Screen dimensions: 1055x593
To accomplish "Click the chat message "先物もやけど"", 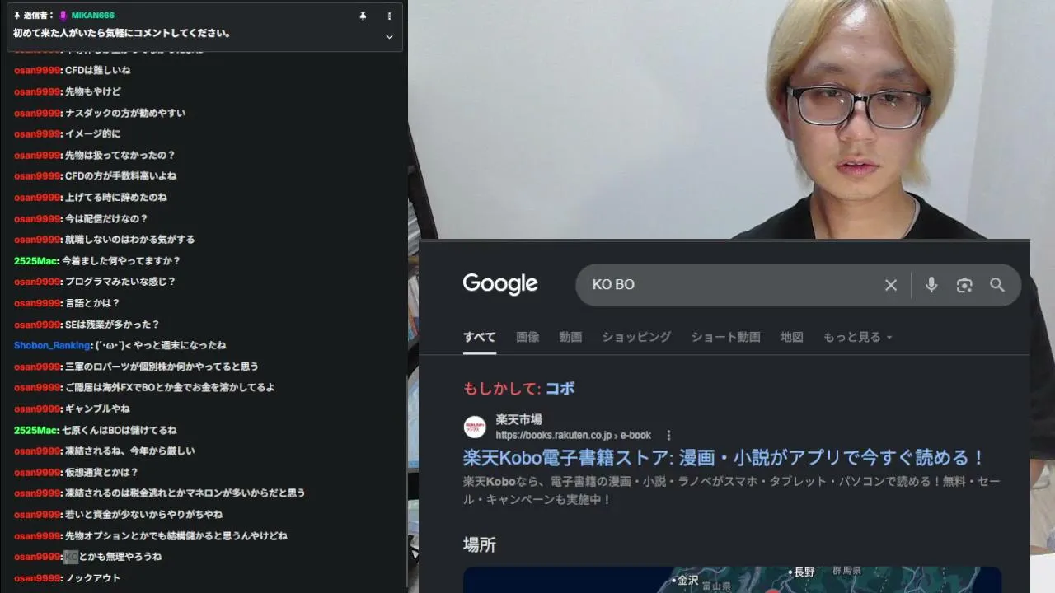I will click(x=92, y=92).
